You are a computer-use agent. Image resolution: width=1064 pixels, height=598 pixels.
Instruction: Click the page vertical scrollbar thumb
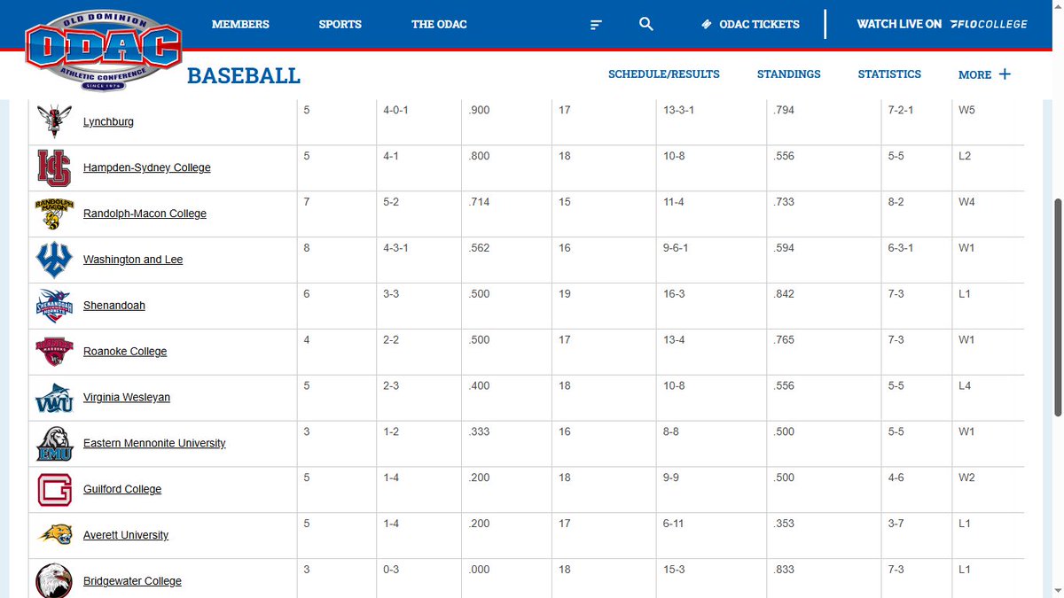tap(1057, 306)
